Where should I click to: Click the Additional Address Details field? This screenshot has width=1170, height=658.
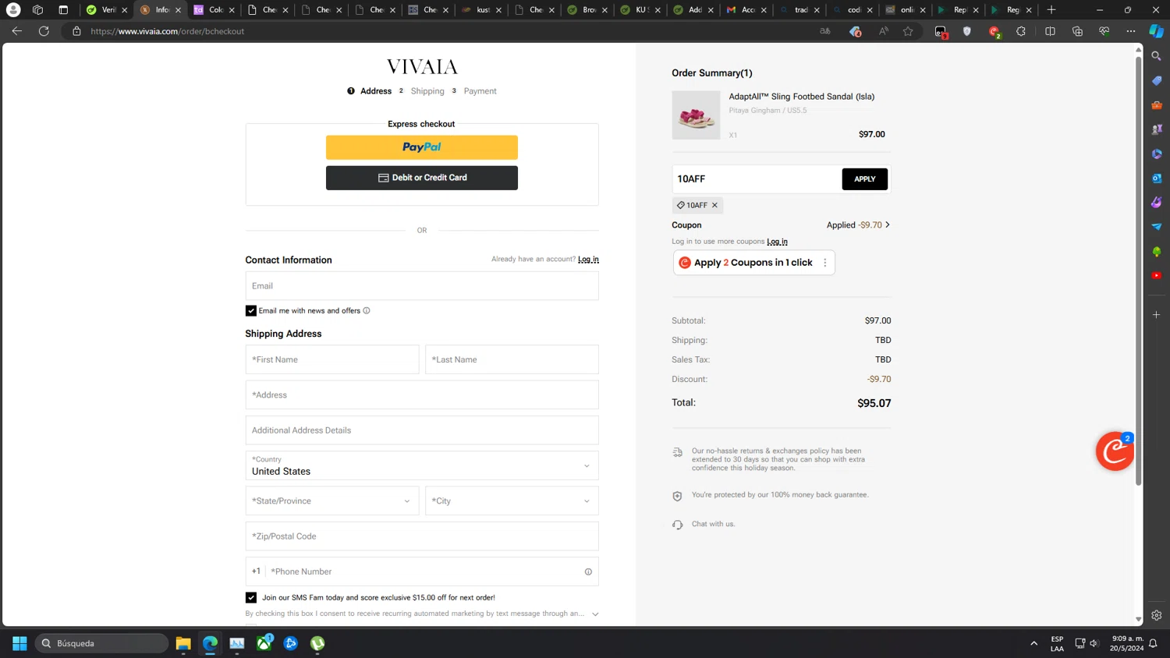(421, 430)
